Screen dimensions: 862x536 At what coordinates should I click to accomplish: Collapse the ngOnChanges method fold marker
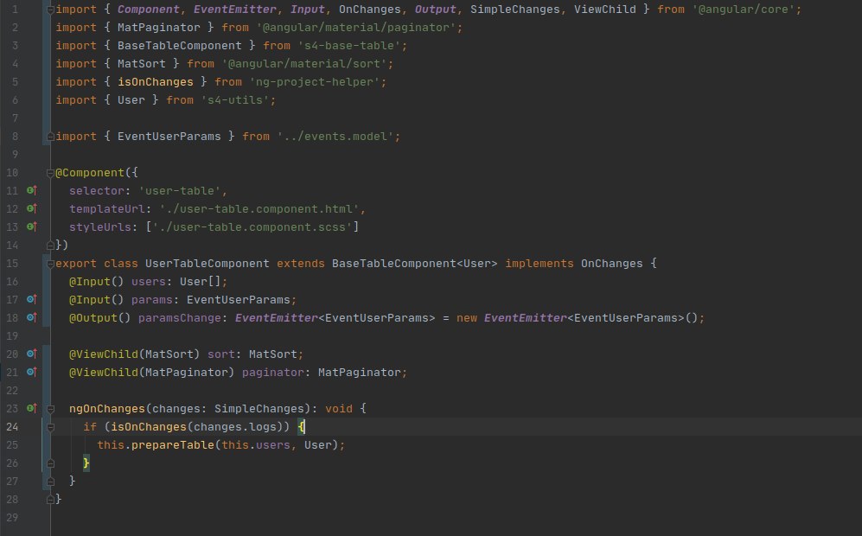(x=50, y=408)
